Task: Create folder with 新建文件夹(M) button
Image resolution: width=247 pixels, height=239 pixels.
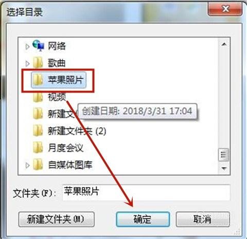Action: click(56, 219)
